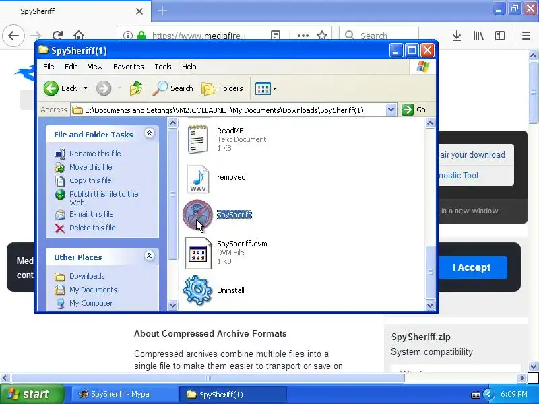The image size is (539, 404).
Task: Toggle the browser sidebar icon
Action: coord(500,36)
